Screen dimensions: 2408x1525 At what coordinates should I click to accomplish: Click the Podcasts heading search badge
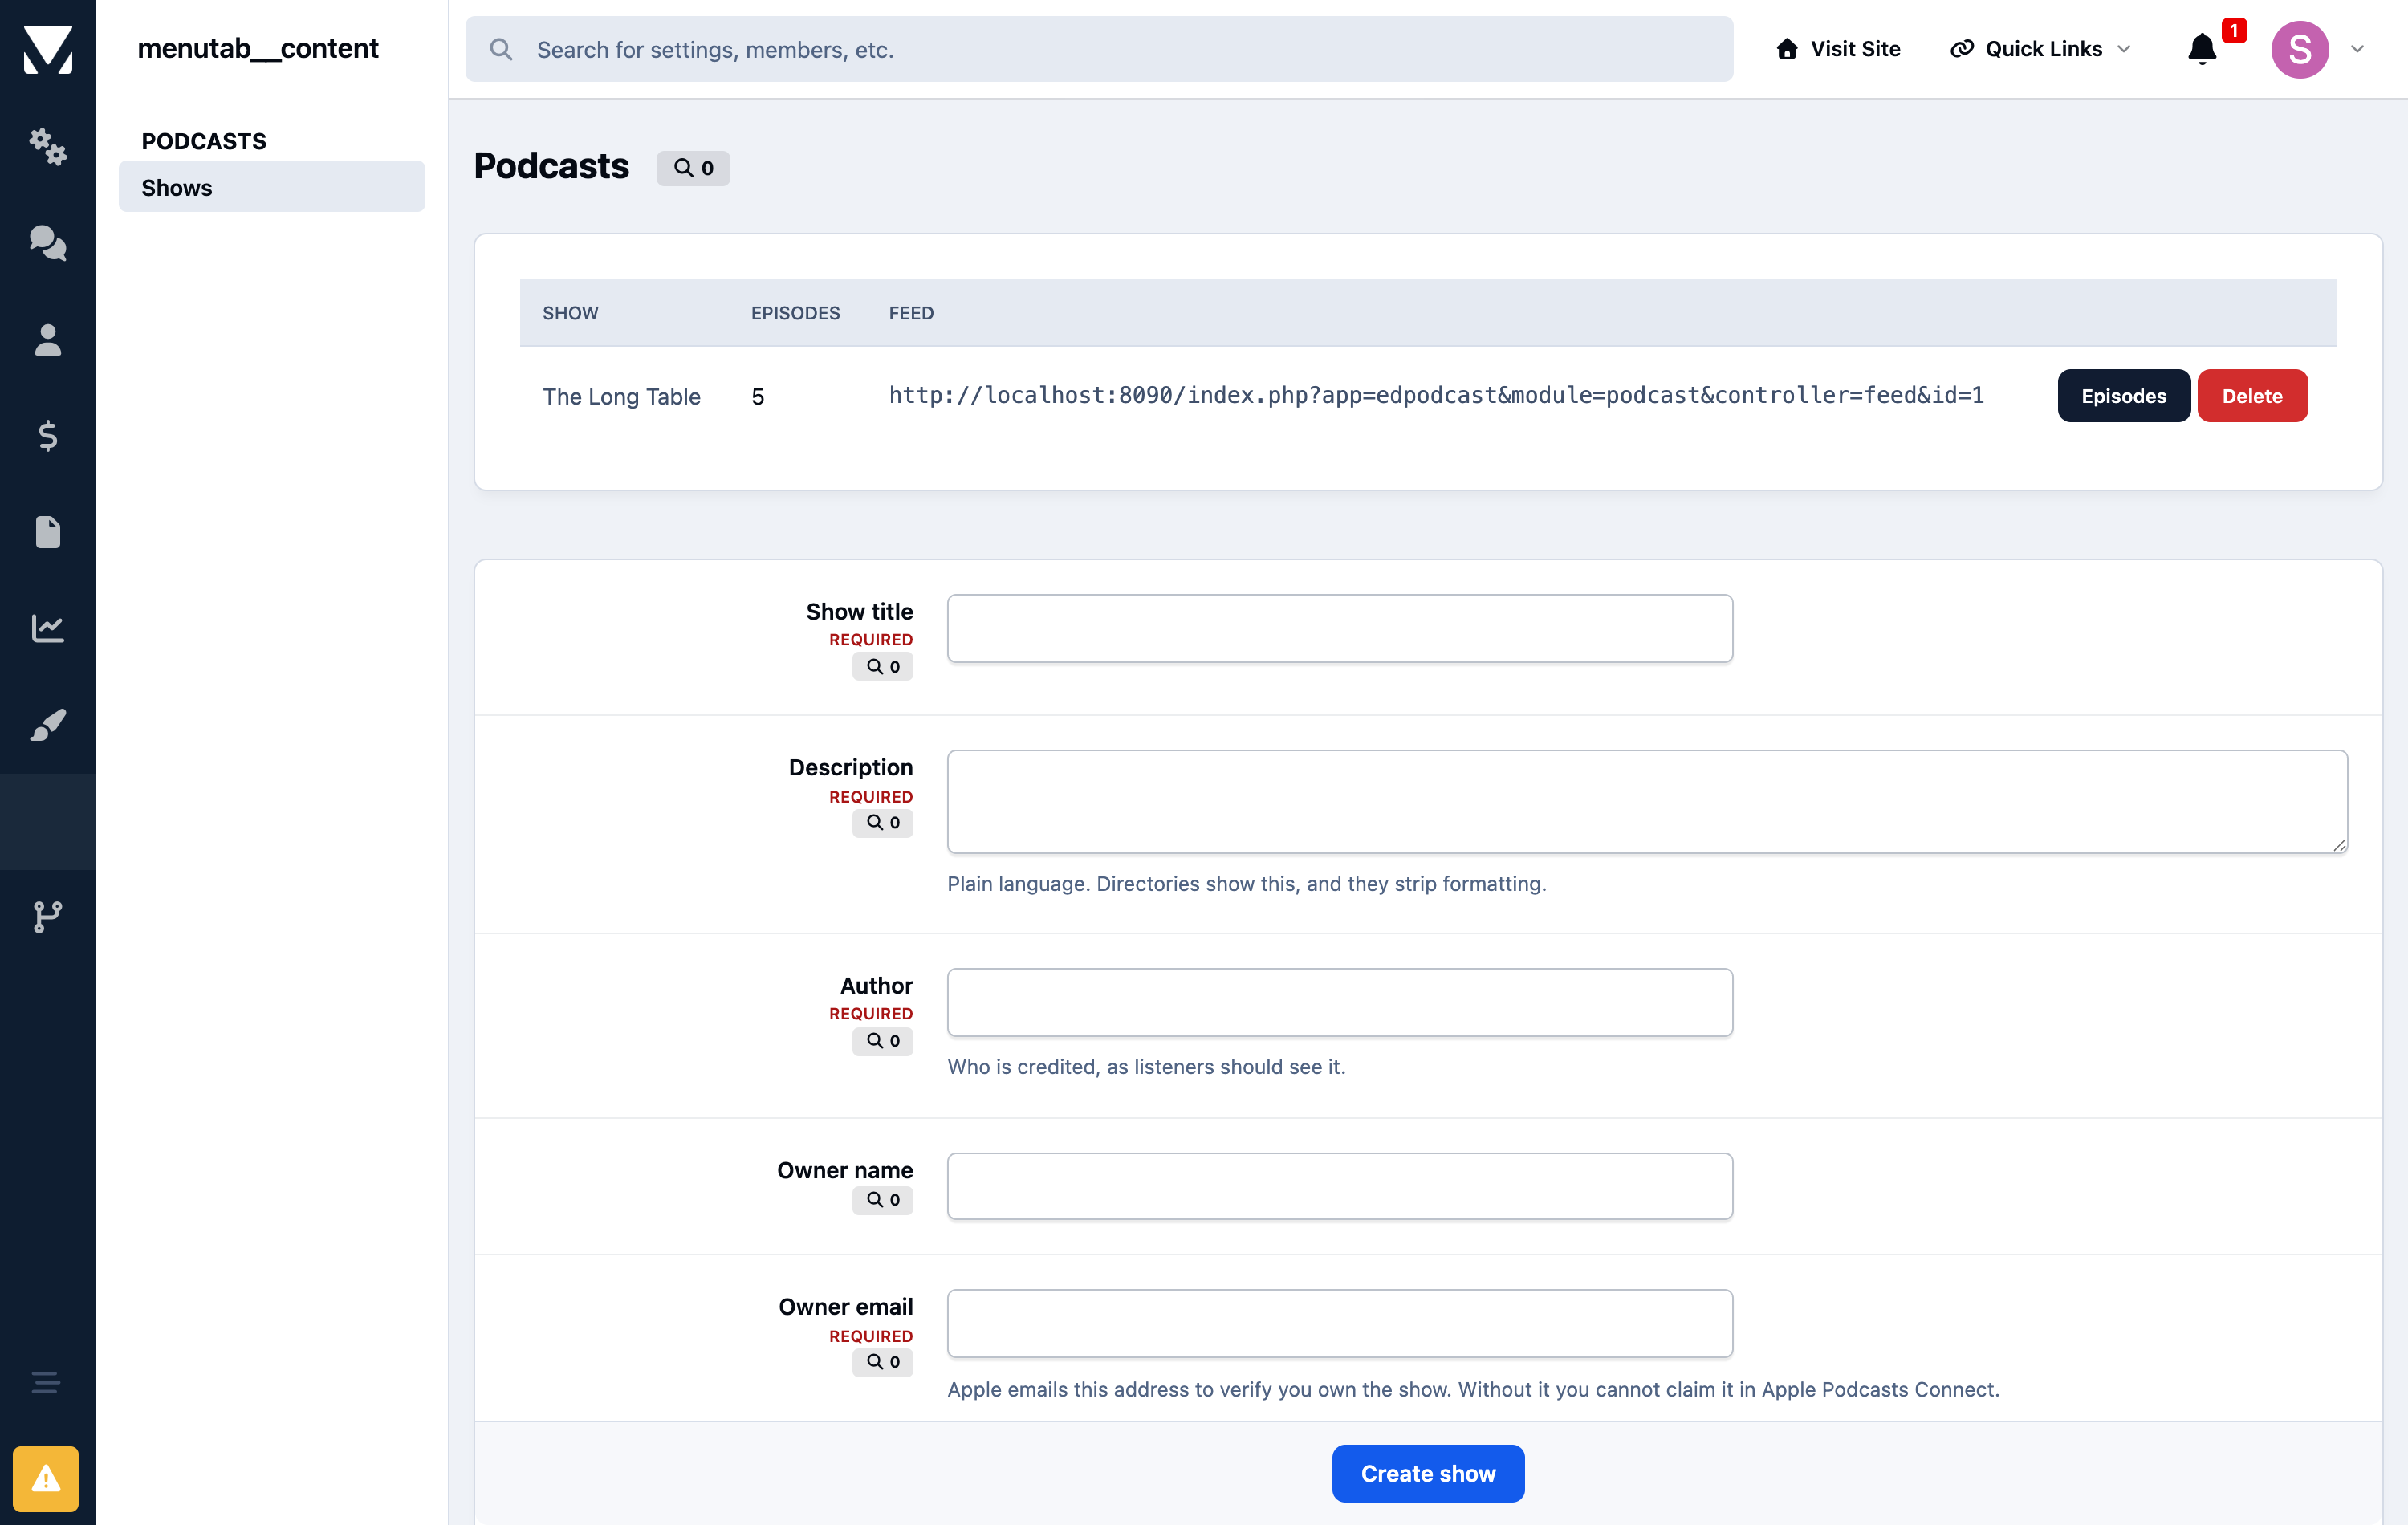(693, 168)
